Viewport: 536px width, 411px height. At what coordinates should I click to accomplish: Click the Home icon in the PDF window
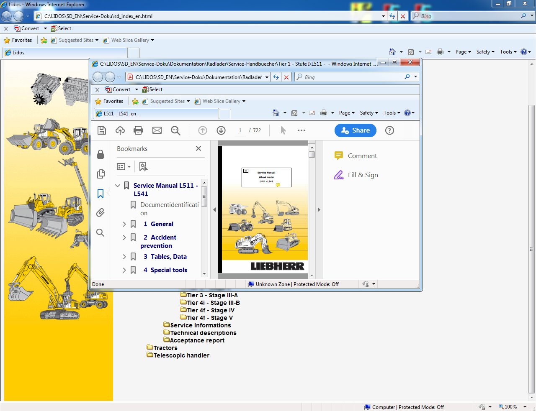click(x=276, y=113)
